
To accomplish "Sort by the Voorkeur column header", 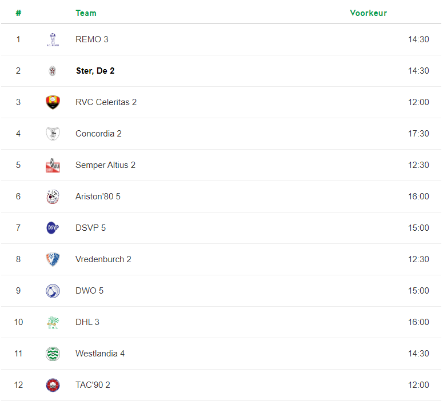I will click(368, 13).
